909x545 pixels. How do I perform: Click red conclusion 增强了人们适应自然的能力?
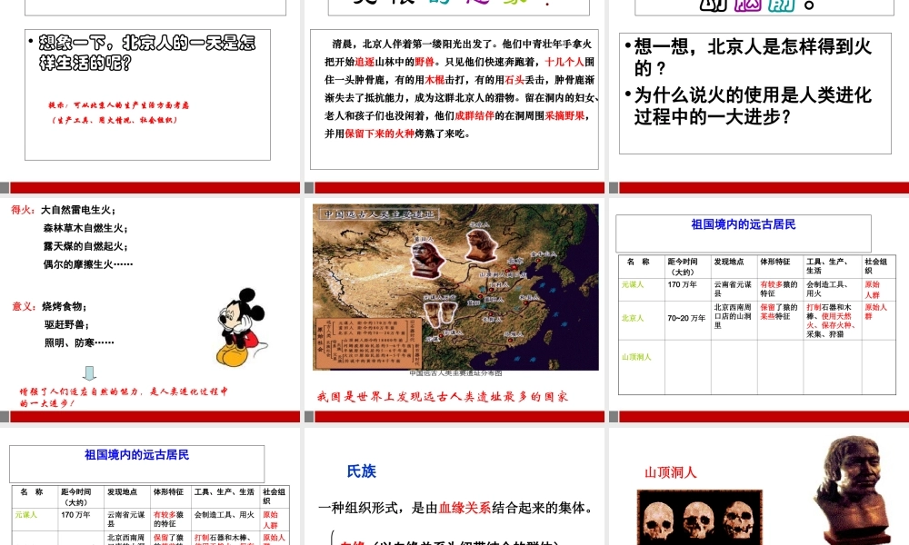pos(124,397)
